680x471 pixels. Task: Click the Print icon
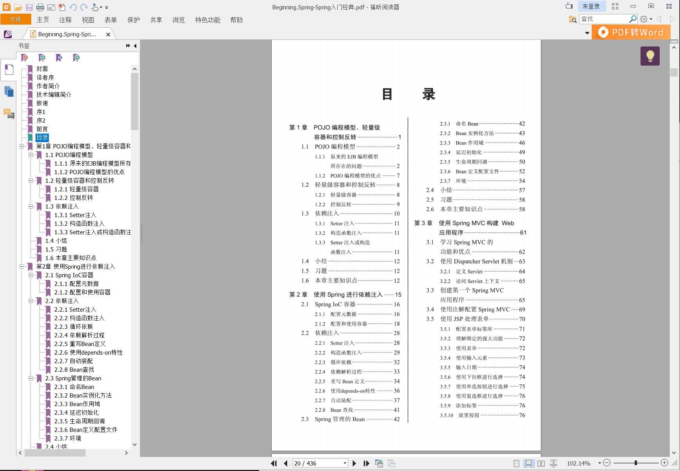tap(40, 7)
